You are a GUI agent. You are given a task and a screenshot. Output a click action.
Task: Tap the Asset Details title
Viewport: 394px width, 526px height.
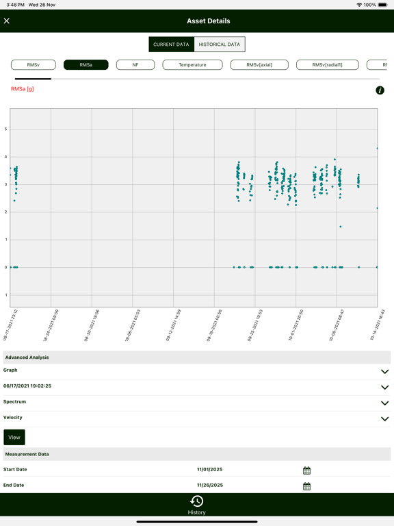[x=209, y=21]
